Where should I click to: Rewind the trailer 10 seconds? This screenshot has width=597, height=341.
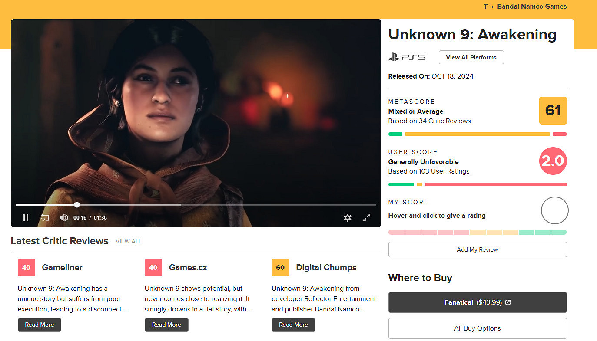coord(45,218)
